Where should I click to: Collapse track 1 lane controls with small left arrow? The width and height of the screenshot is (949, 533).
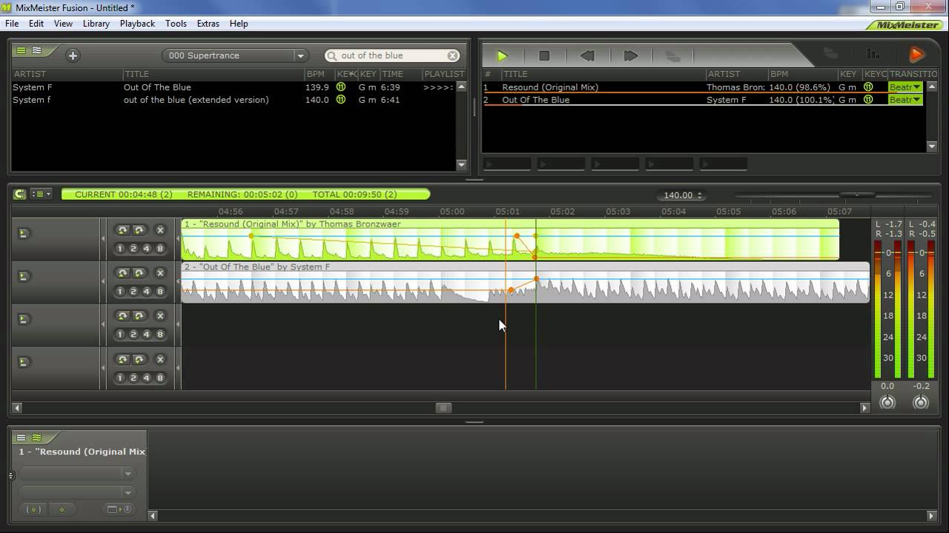[103, 238]
